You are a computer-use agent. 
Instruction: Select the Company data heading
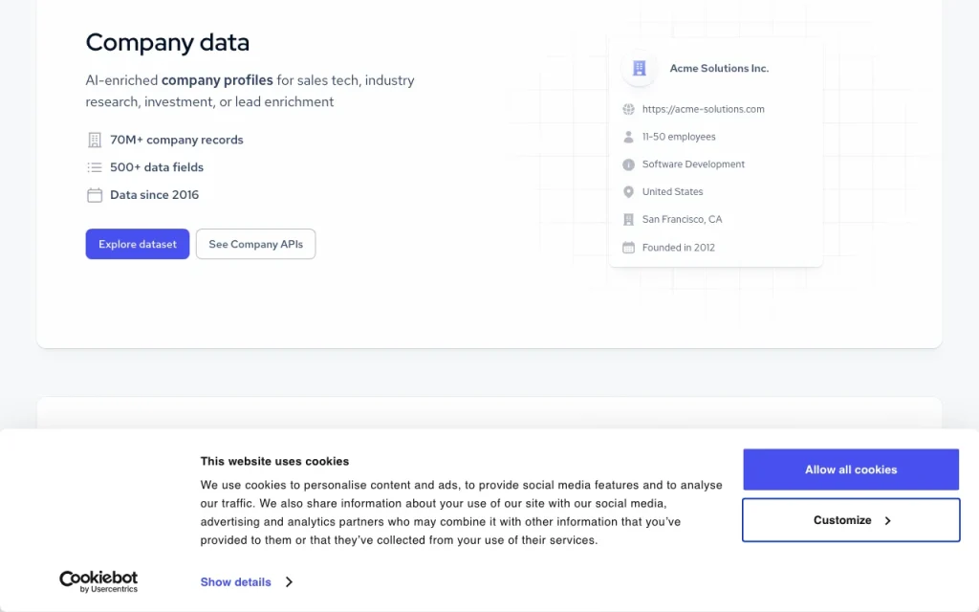tap(167, 42)
